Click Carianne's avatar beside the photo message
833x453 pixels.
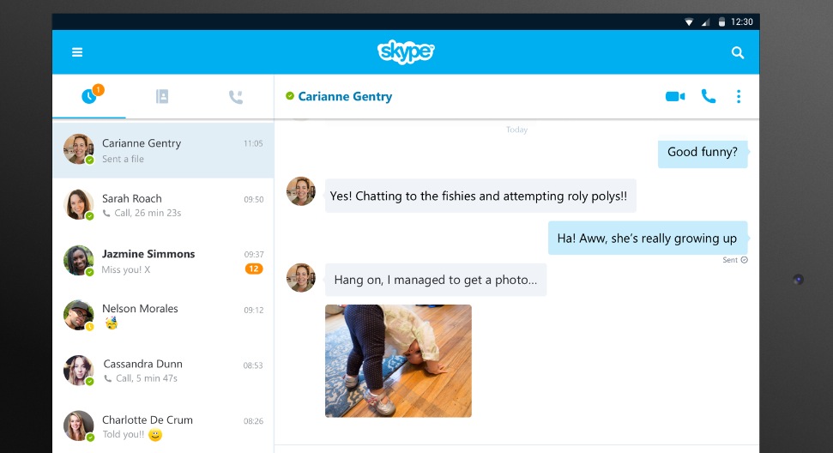pyautogui.click(x=300, y=278)
